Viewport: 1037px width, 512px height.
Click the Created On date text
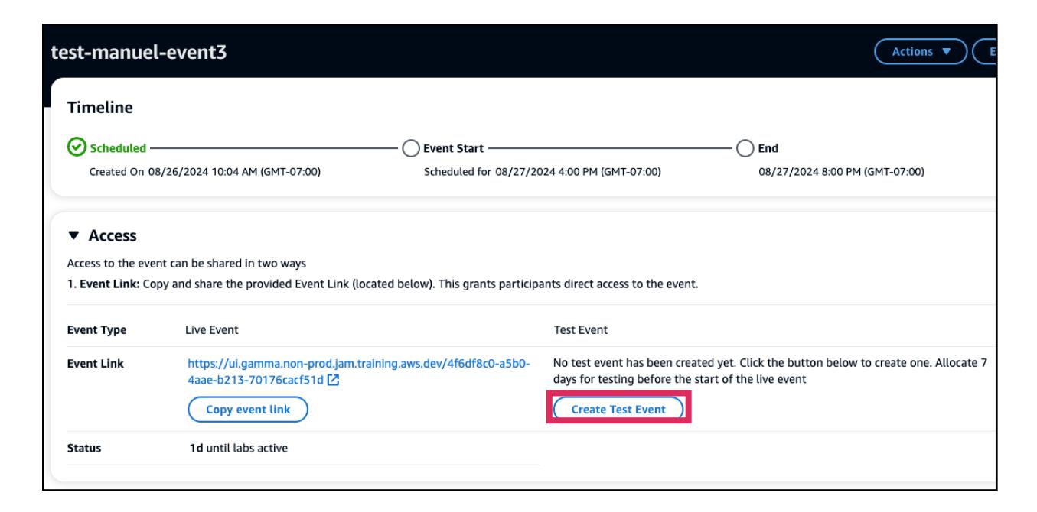205,170
